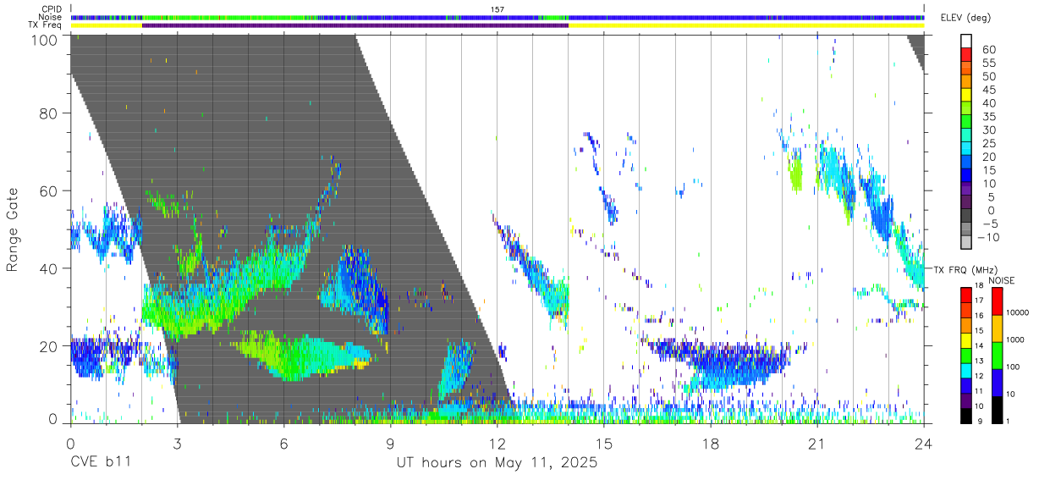Select the blue 10–100 NOISE band
Screen dimensions: 1039x480
996,383
